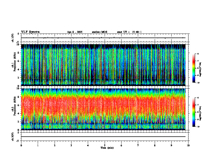Viewport: 212px width, 163px height.
Task: Click ch.1 frequency tick label "6"
Action: (18, 61)
